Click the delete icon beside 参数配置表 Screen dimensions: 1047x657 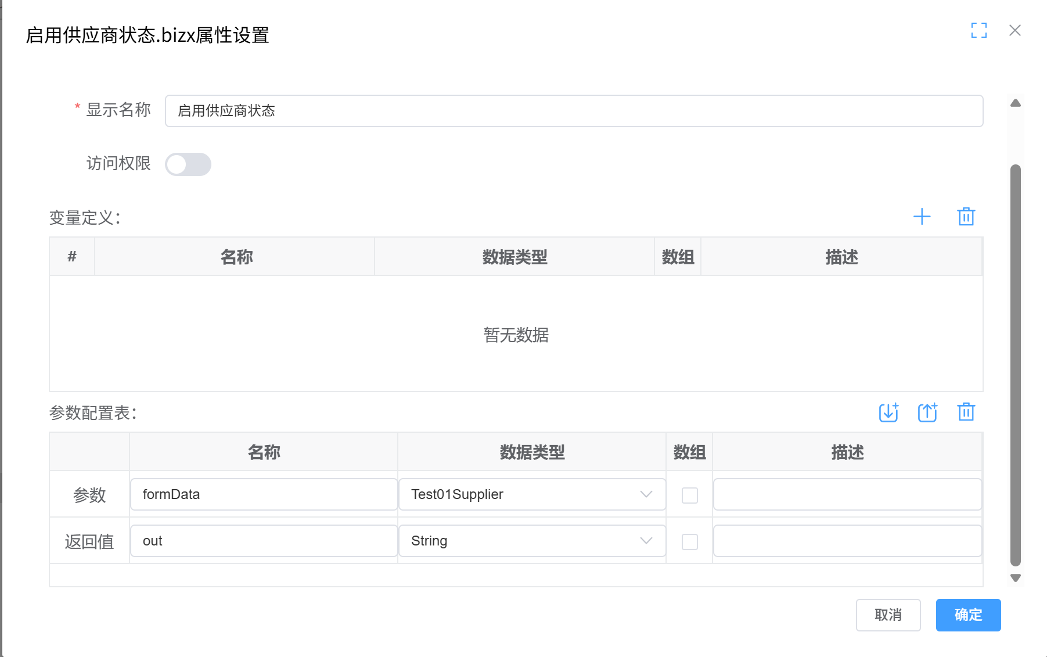[966, 413]
